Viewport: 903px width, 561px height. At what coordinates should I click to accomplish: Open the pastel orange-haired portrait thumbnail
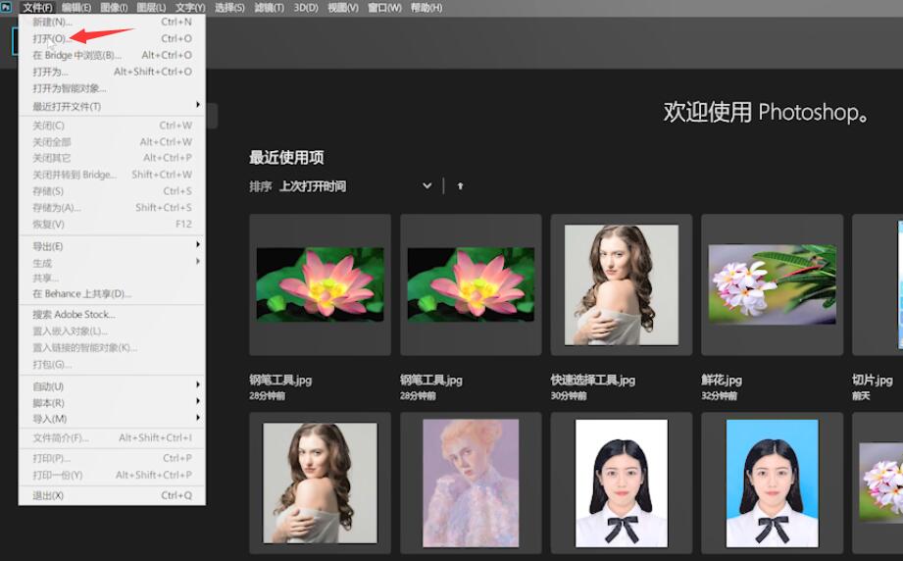(x=471, y=483)
